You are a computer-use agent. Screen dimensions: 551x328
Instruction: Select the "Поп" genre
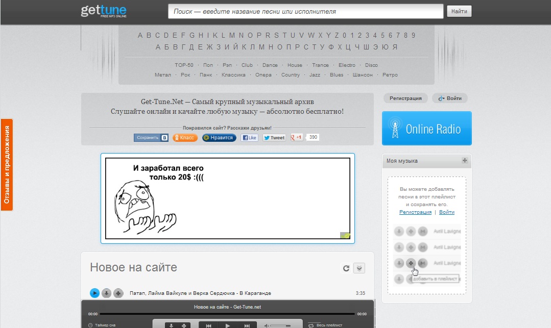(x=208, y=65)
